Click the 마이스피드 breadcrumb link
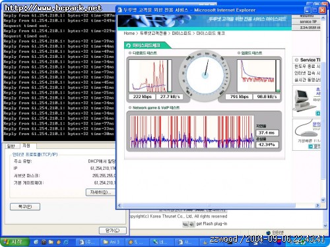This screenshot has height=247, width=330. 181,34
